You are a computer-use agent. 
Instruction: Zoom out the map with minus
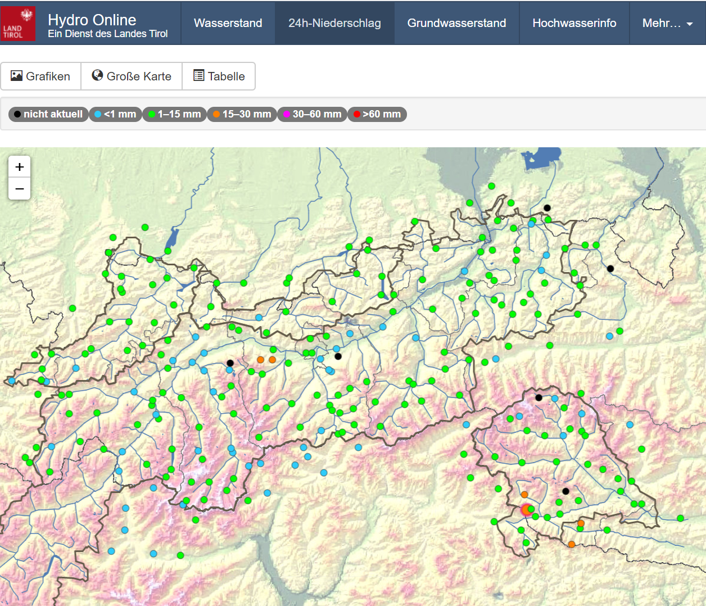[20, 189]
